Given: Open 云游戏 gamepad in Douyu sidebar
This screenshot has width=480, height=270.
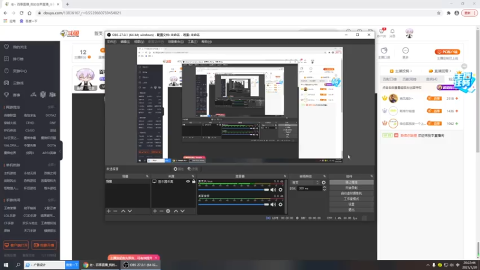Looking at the screenshot, I should click(14, 83).
